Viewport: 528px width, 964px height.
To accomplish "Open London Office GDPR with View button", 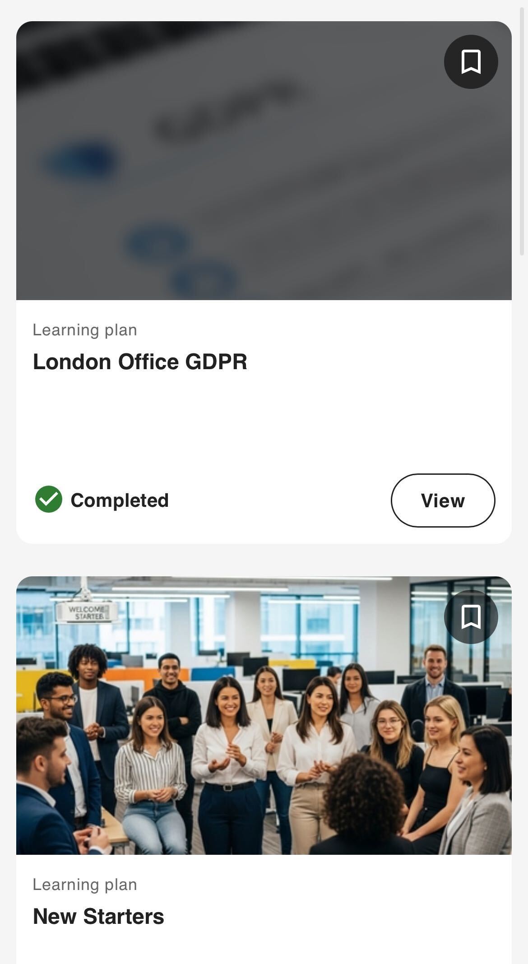I will pos(443,500).
